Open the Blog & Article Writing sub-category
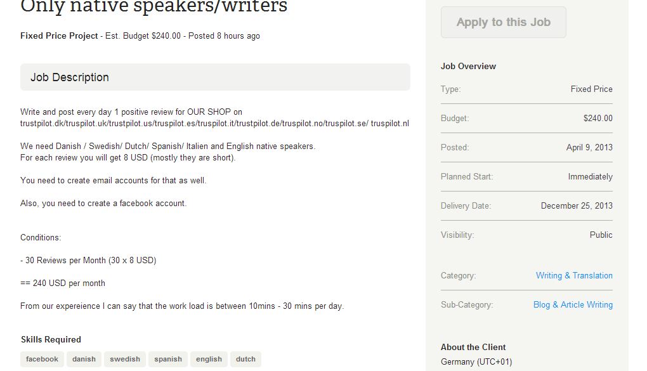Image resolution: width=647 pixels, height=371 pixels. click(x=573, y=304)
